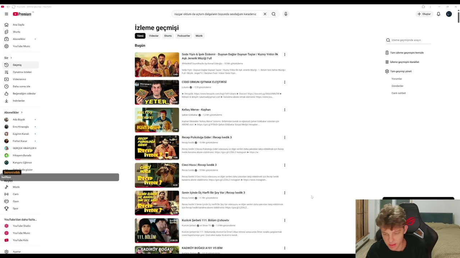Select the Podcast'ler filter chip
Image resolution: width=460 pixels, height=258 pixels.
coord(184,36)
